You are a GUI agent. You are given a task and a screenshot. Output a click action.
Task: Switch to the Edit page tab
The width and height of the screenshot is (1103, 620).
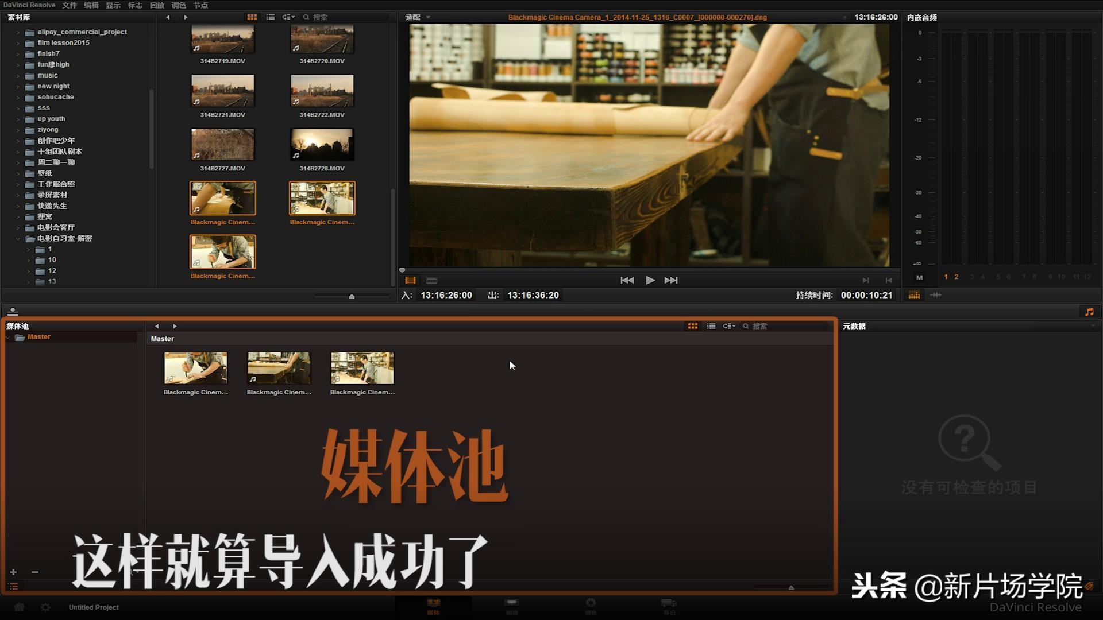tap(512, 607)
